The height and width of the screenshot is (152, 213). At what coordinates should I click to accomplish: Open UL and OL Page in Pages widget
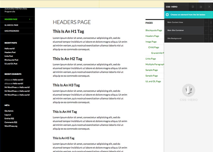pos(153,81)
